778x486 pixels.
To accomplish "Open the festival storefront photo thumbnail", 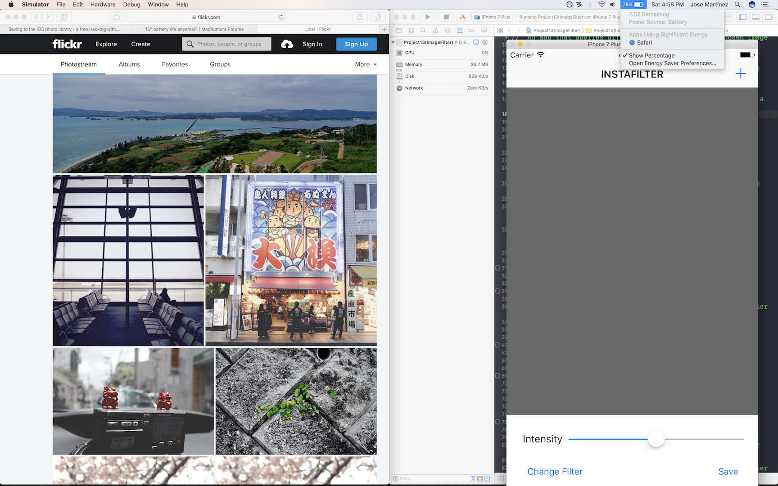I will pyautogui.click(x=291, y=261).
